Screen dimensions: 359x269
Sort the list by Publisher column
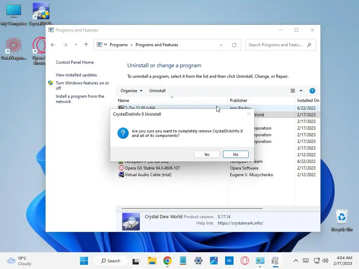point(261,101)
